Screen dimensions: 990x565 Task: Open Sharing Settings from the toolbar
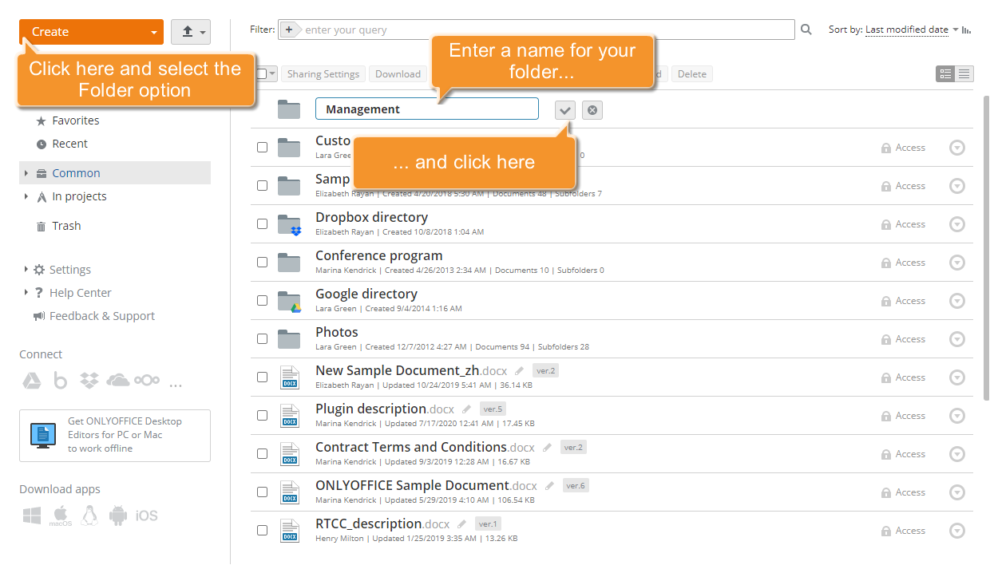click(x=323, y=73)
